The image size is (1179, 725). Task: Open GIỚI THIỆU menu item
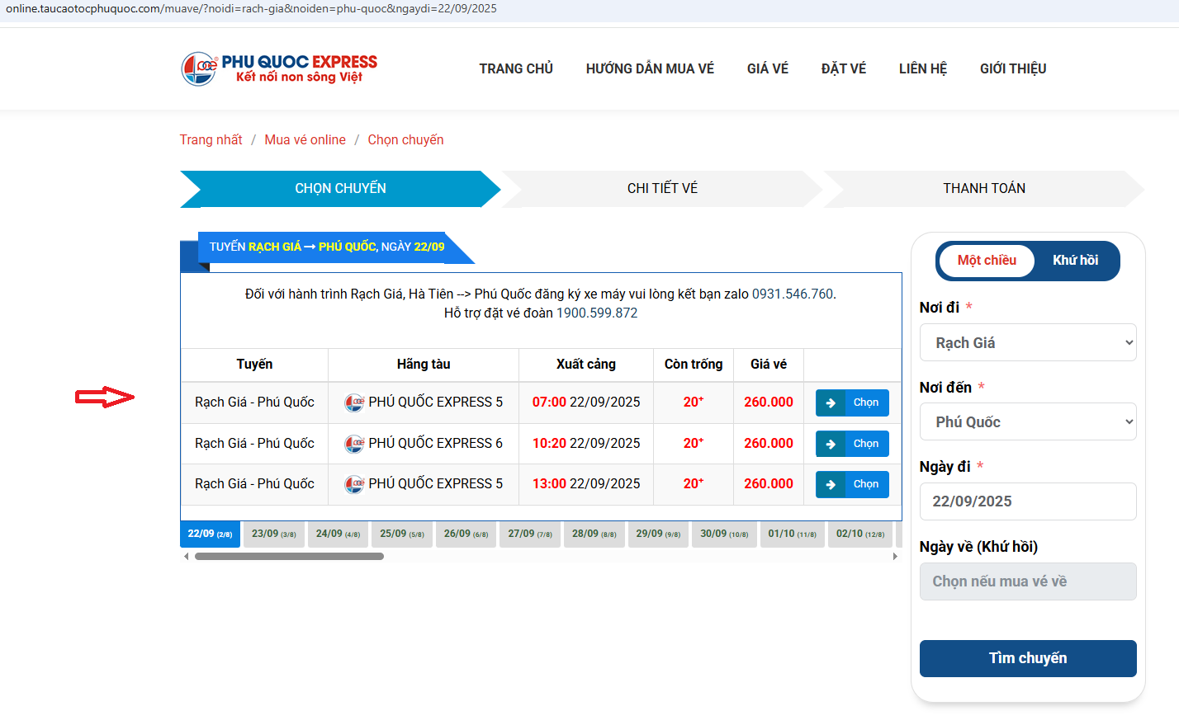[1013, 68]
